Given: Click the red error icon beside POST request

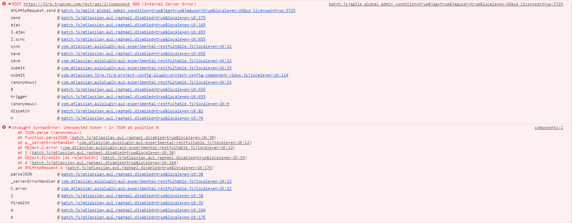Looking at the screenshot, I should [5, 4].
